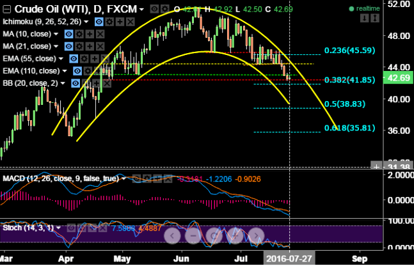Screen dimensions: 414x266
Task: Select the 0.236(45.59) Fibonacci label
Action: tap(349, 51)
